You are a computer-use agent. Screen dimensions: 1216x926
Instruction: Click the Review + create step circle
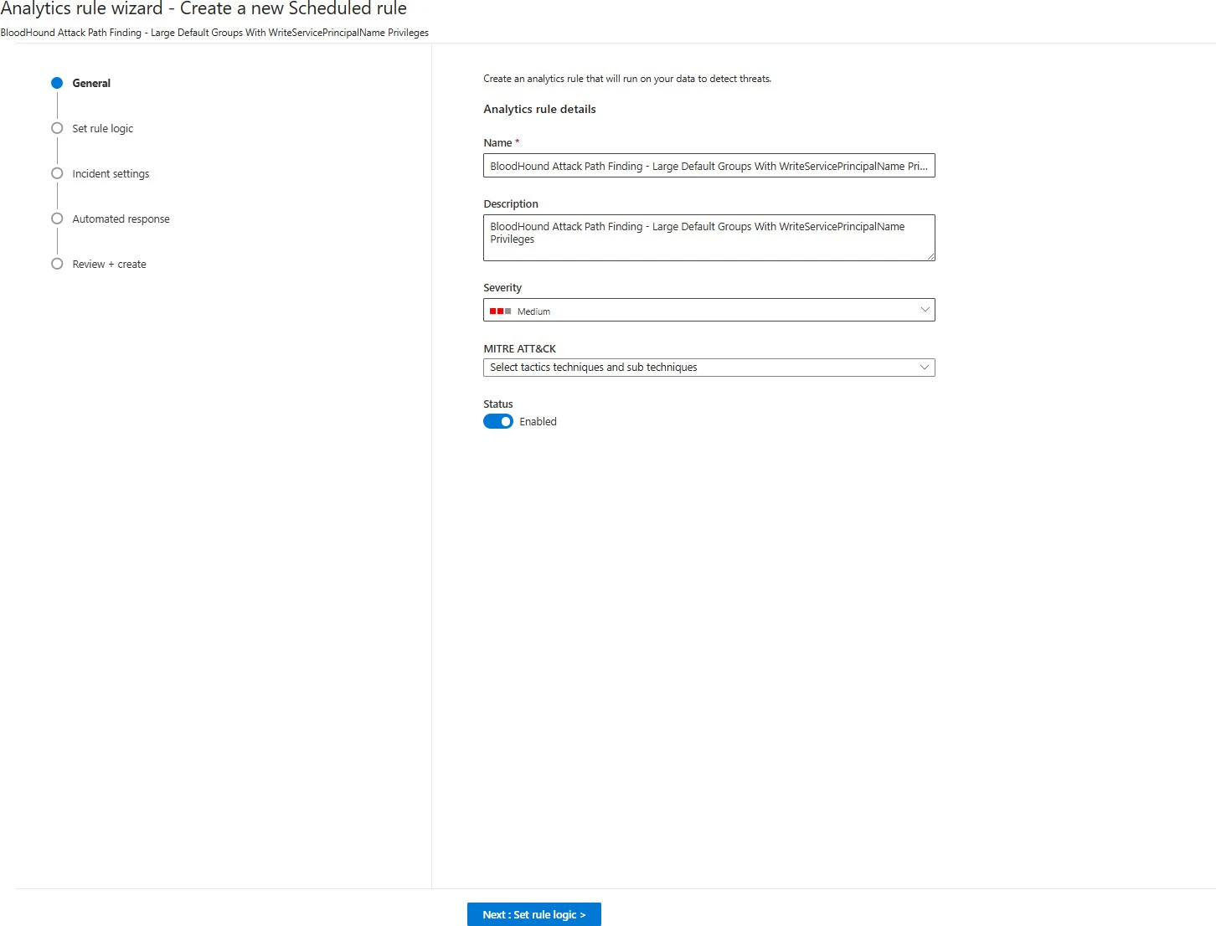57,264
